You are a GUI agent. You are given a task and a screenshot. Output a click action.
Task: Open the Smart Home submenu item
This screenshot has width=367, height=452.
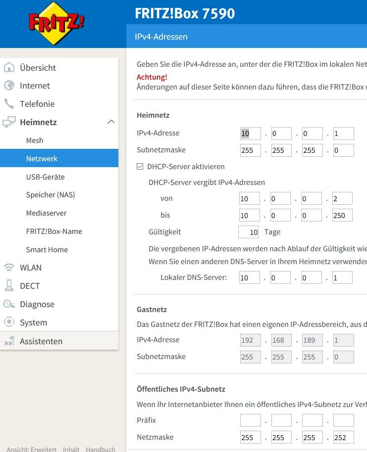[x=47, y=250]
